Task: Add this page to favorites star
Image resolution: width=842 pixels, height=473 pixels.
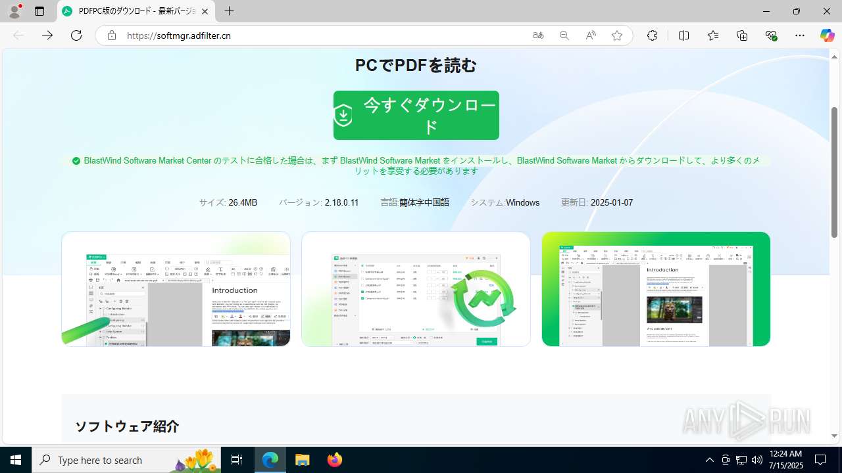Action: (x=617, y=35)
